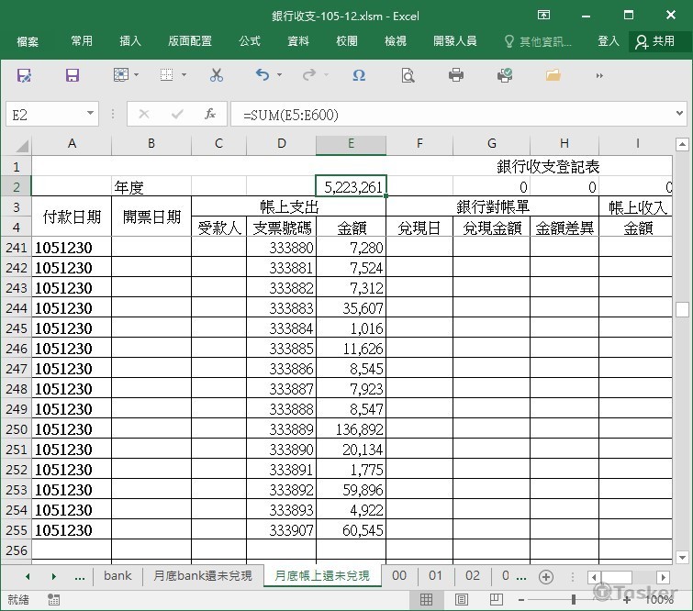Click the table borders grid icon
The height and width of the screenshot is (611, 693).
point(121,75)
